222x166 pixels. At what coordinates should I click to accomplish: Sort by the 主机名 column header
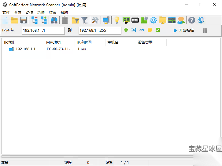[x=120, y=42]
